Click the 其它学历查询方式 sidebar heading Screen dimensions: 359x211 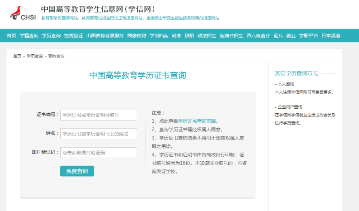click(296, 73)
